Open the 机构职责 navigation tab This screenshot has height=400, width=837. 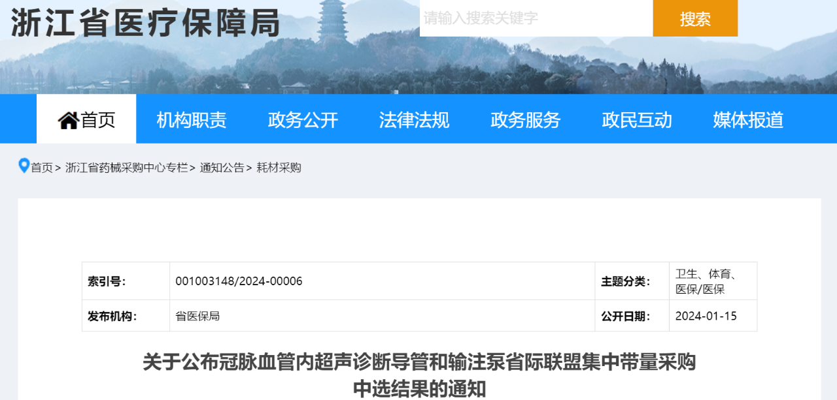[192, 120]
